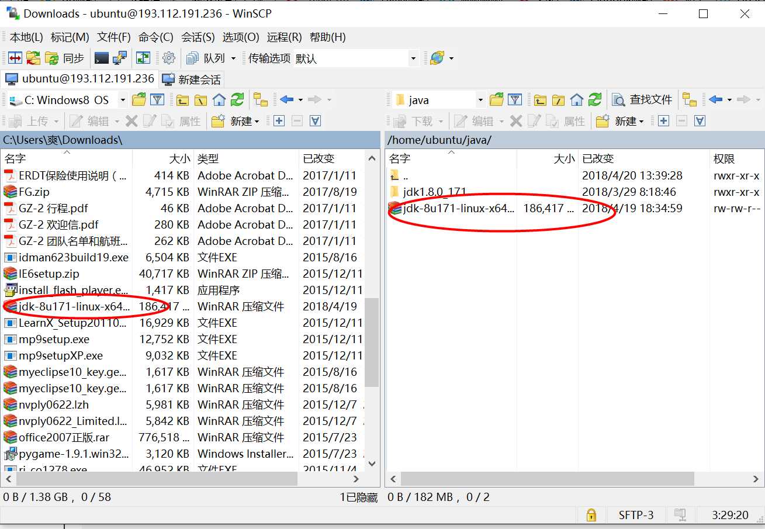Open the 帮助(H) menu
765x529 pixels.
pyautogui.click(x=328, y=37)
